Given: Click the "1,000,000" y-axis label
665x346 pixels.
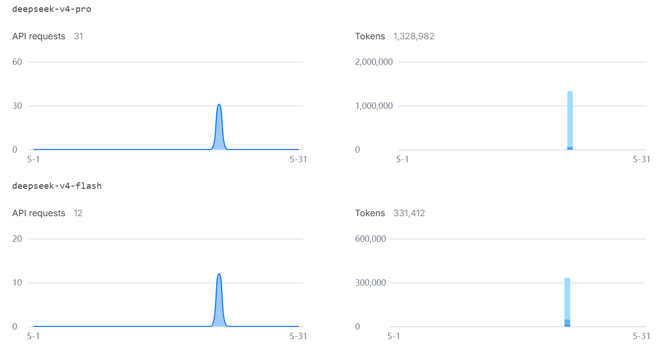Looking at the screenshot, I should click(374, 106).
